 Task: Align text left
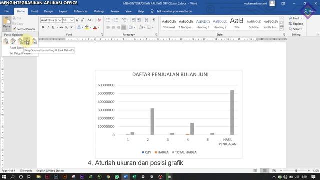pyautogui.click(x=108, y=27)
